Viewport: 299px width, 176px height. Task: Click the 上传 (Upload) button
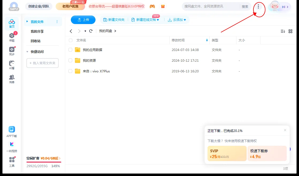tap(83, 19)
